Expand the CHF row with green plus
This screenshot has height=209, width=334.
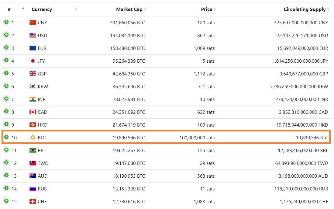6,201
